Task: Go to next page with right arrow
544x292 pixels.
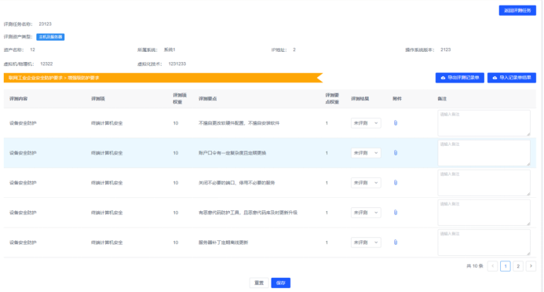Action: coord(531,266)
